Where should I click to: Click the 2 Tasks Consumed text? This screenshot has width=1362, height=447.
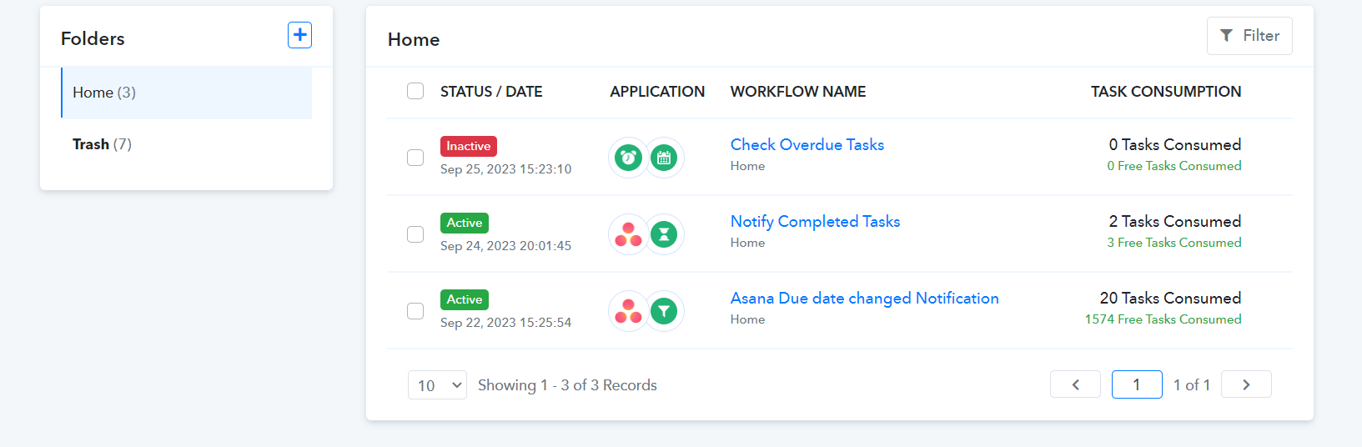(1175, 221)
